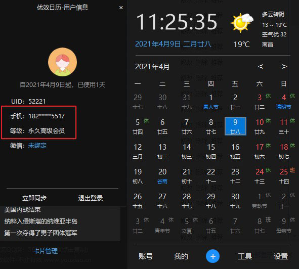Open the 我的 tab
Screen dimensions: 299x269
(x=181, y=256)
